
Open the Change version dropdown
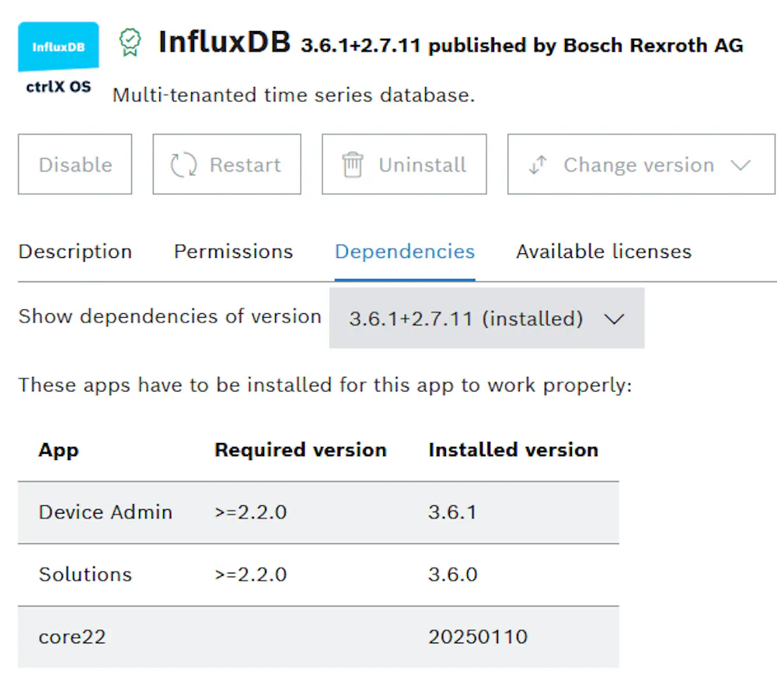coord(641,164)
